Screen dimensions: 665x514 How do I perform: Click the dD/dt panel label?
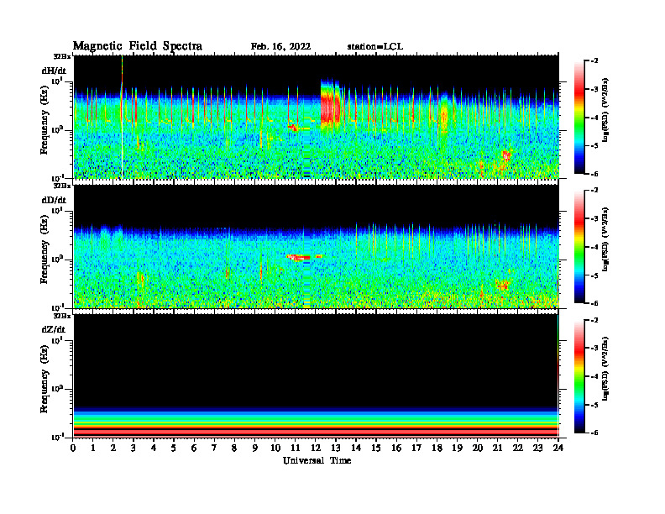coord(54,200)
